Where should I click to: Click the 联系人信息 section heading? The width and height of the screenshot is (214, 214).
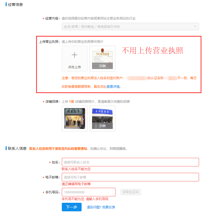click(17, 148)
